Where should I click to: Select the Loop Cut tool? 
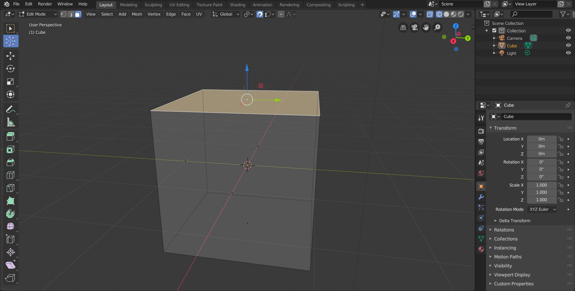tap(10, 175)
